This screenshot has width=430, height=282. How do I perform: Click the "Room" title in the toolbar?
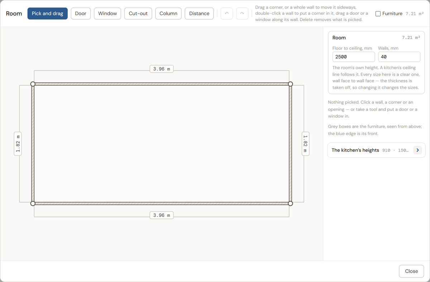(14, 14)
